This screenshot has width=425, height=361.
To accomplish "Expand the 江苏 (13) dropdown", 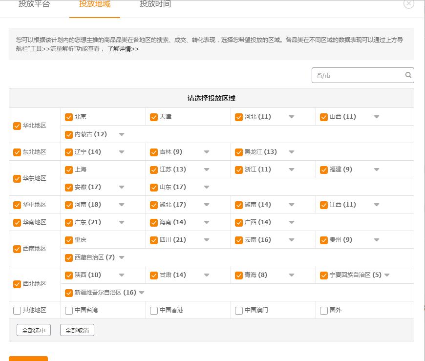I will pyautogui.click(x=207, y=170).
